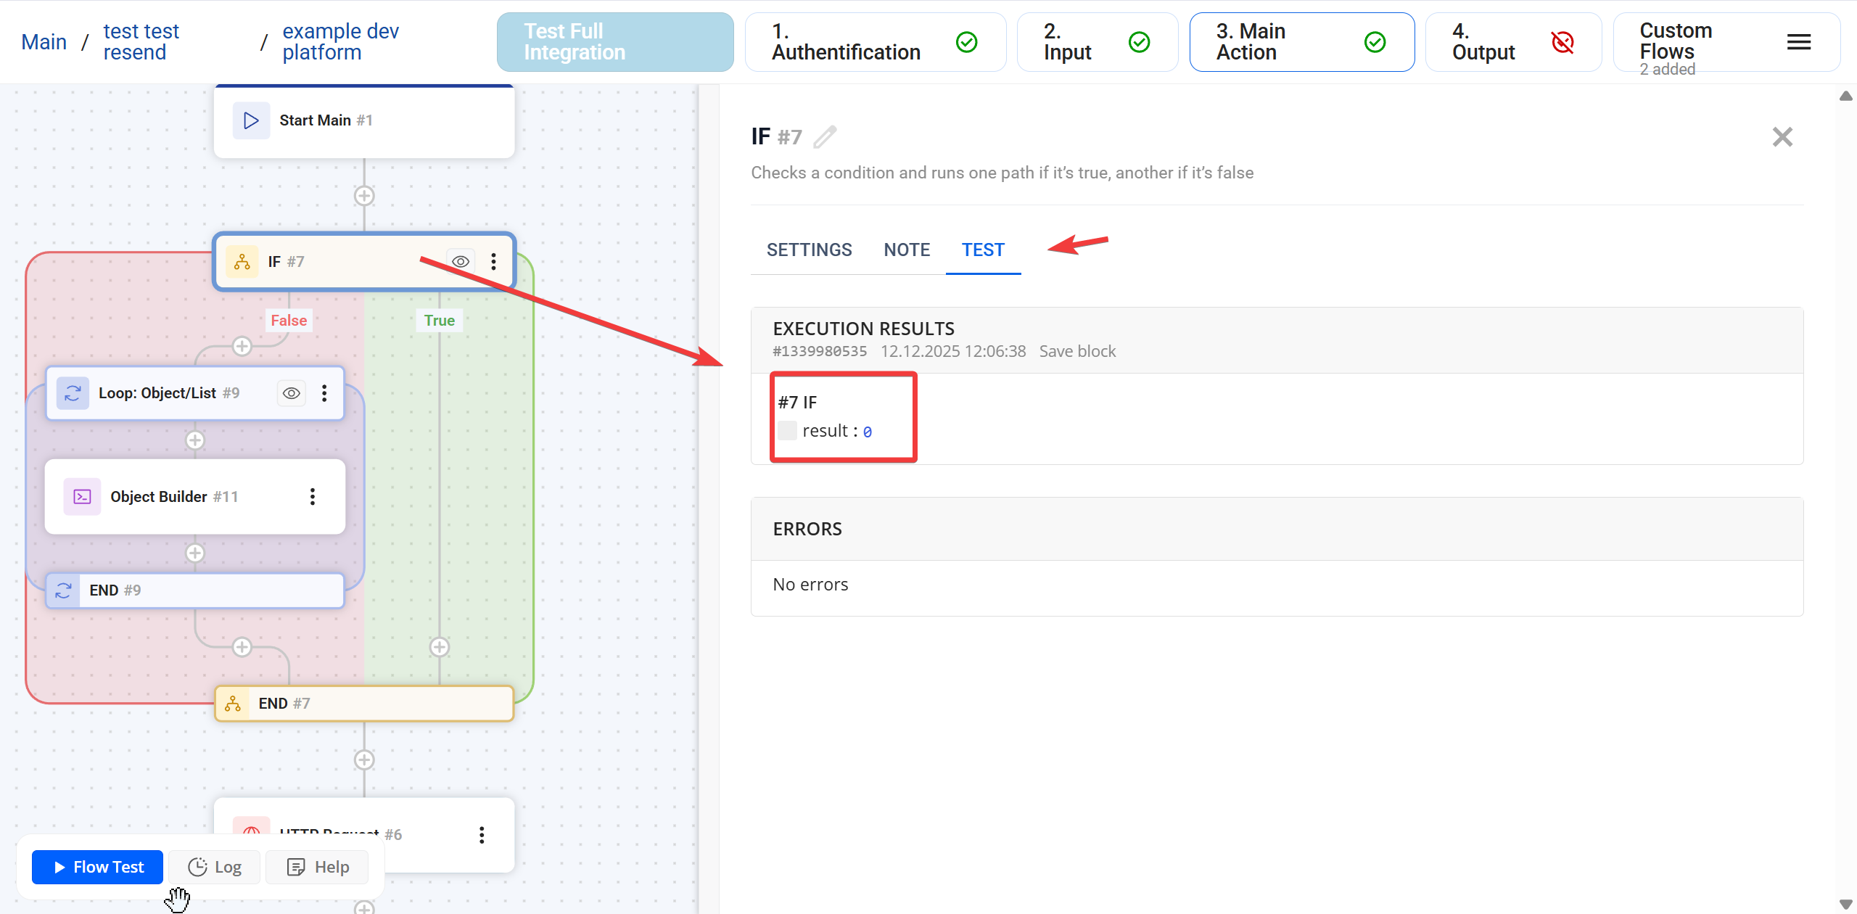
Task: Open three-dot menu on IF #7 block
Action: [x=493, y=262]
